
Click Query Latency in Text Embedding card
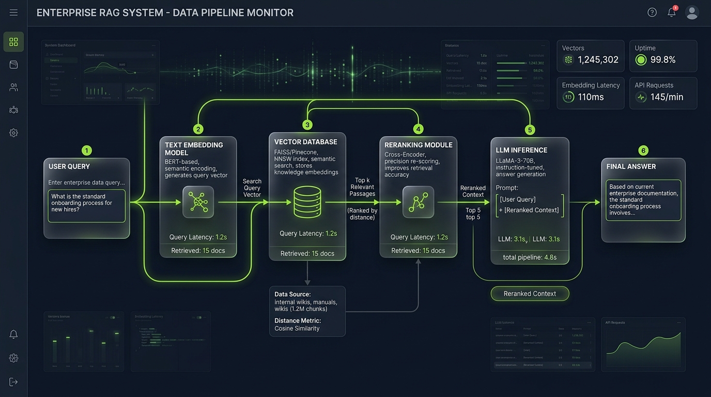pos(198,237)
